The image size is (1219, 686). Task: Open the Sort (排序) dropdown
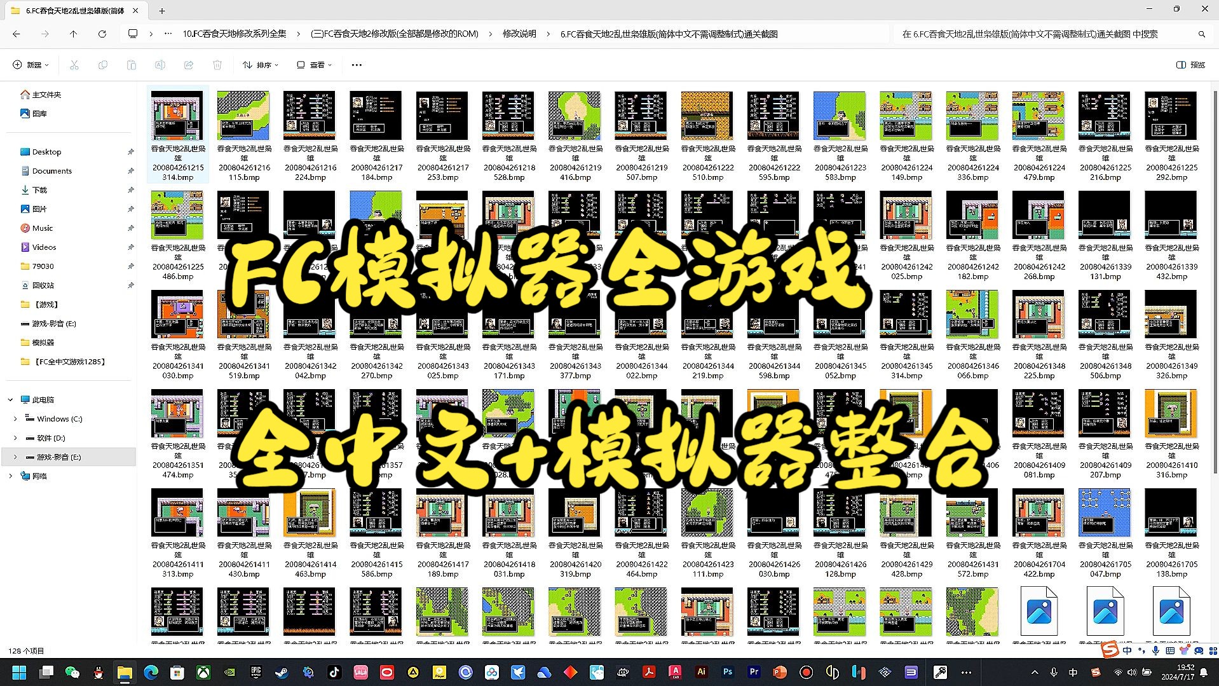[x=261, y=65]
